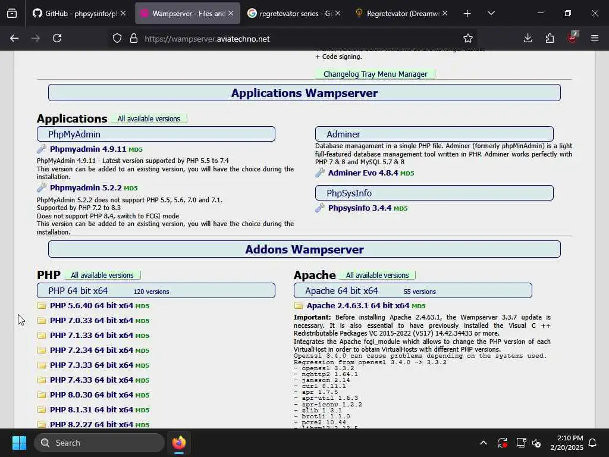This screenshot has width=609, height=457.
Task: View site security padlock info
Action: click(134, 39)
